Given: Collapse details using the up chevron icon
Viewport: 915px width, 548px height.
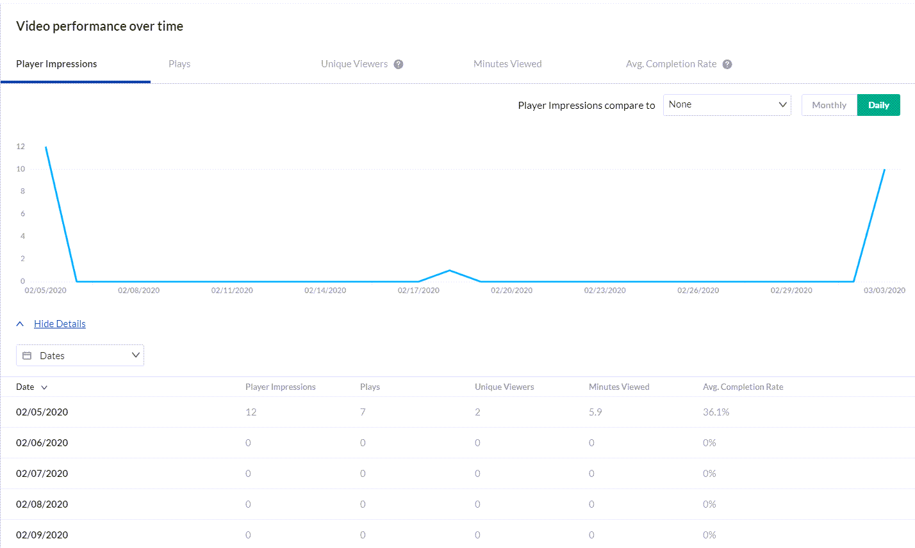Looking at the screenshot, I should tap(20, 324).
